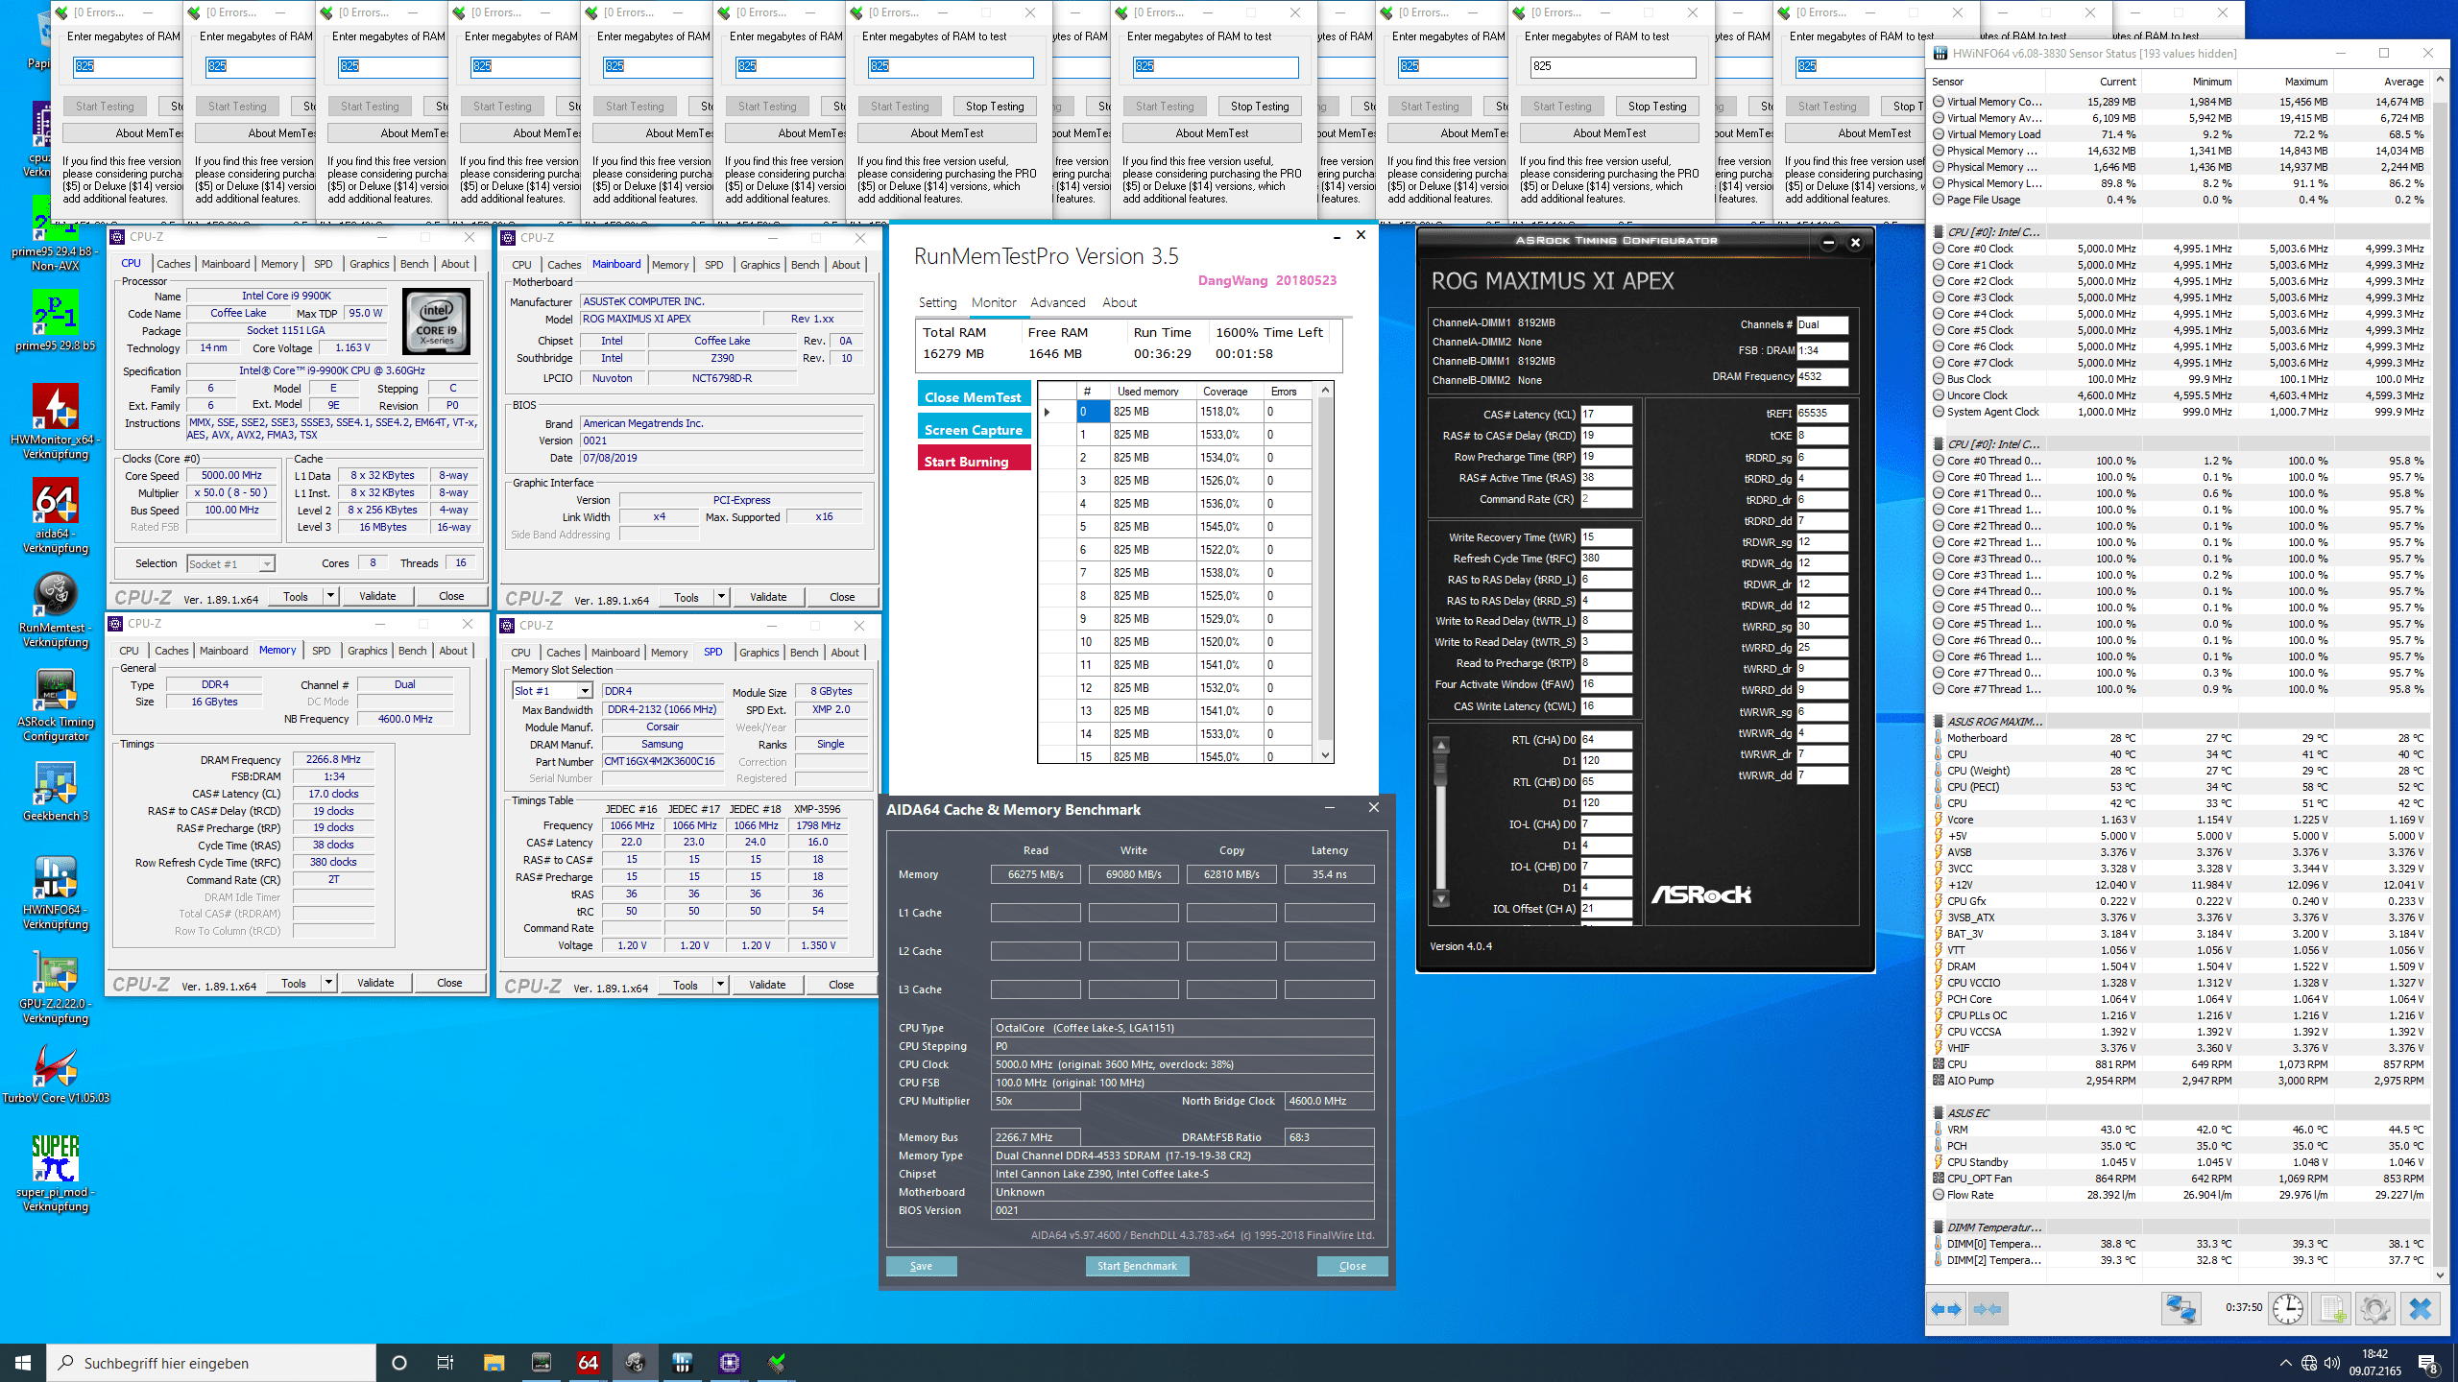
Task: Click the CAS# Latency (tCL) field in ASRock configurator
Action: click(x=1605, y=415)
